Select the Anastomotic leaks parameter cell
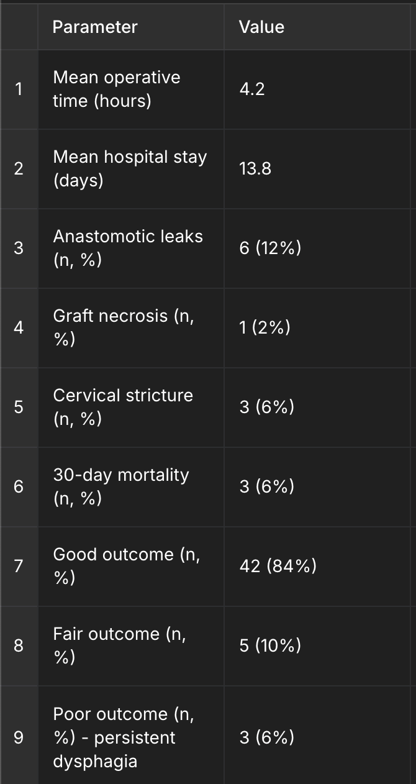This screenshot has height=784, width=416. pos(128,248)
